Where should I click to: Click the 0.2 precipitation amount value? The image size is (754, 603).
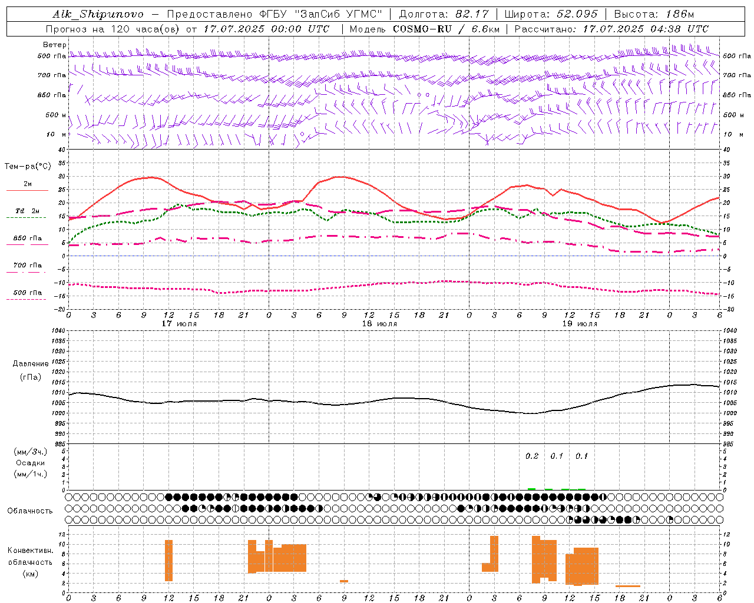[532, 456]
